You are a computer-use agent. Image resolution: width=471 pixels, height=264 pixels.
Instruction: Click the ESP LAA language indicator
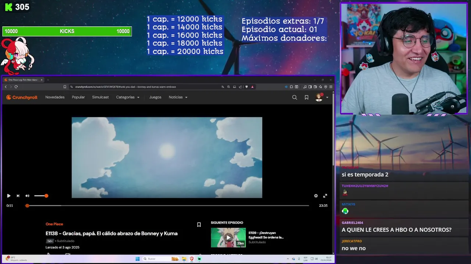tap(305, 259)
